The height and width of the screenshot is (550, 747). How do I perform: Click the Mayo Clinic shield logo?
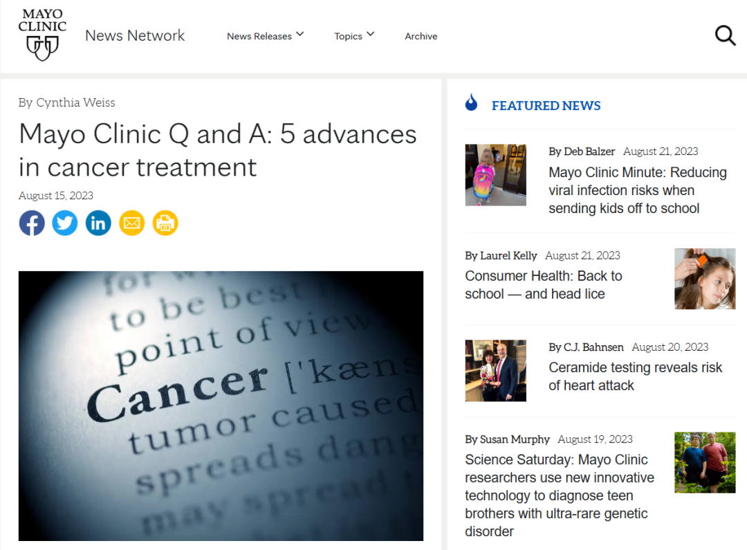pos(42,35)
